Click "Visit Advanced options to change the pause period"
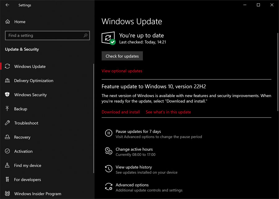 159,137
